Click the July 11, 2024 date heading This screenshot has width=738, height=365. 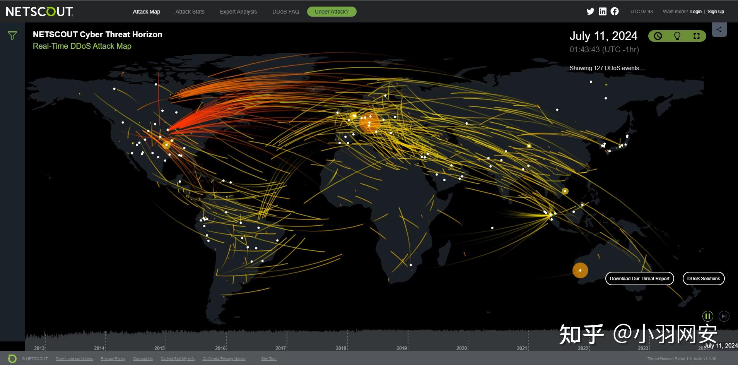[x=603, y=36]
